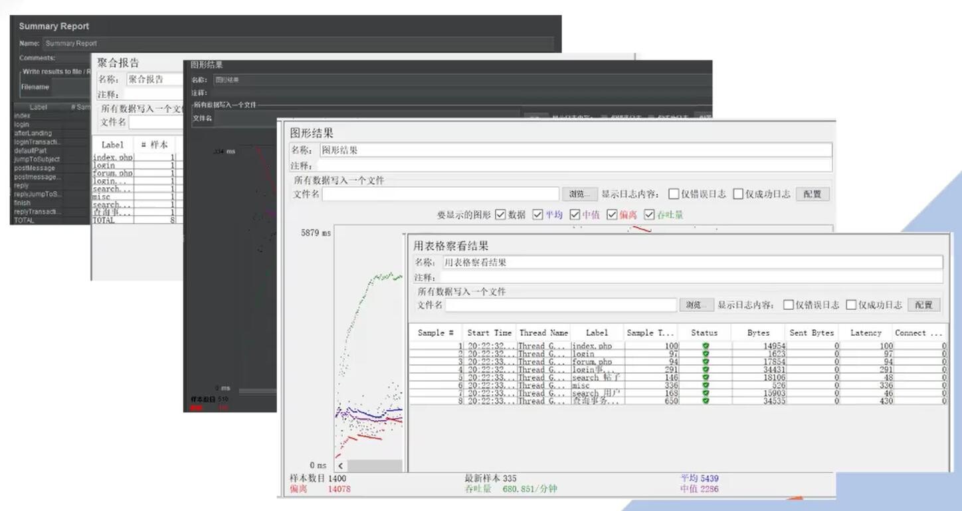Image resolution: width=962 pixels, height=511 pixels.
Task: Click the 浏览 button in the table results panel
Action: (x=696, y=305)
